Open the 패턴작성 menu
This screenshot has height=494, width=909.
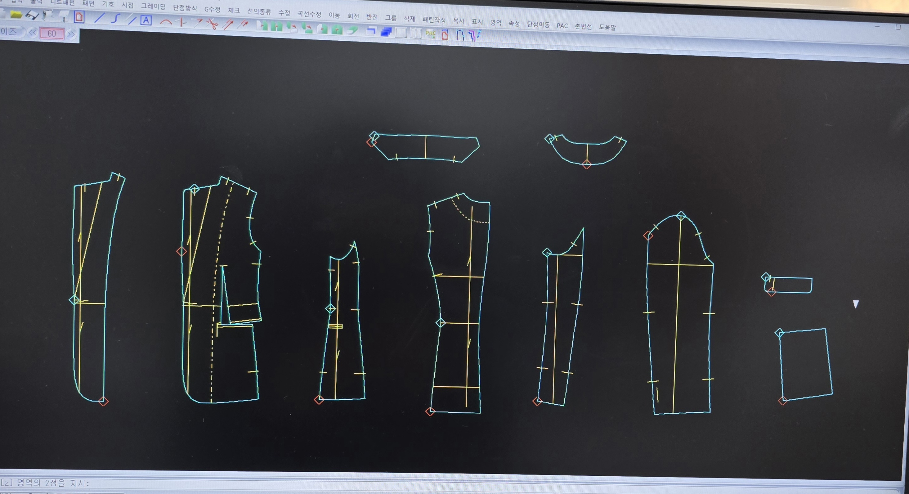pyautogui.click(x=434, y=20)
